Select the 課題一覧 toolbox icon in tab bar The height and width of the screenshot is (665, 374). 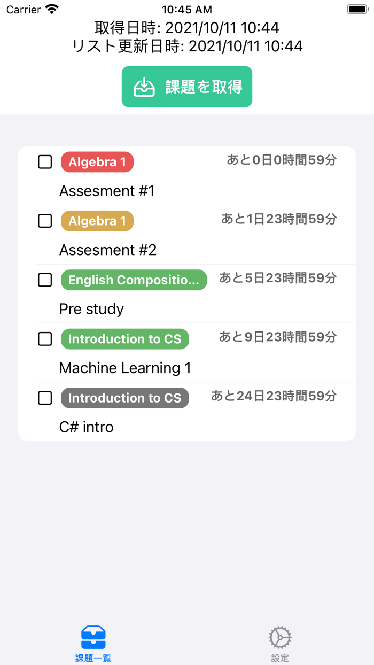click(93, 636)
